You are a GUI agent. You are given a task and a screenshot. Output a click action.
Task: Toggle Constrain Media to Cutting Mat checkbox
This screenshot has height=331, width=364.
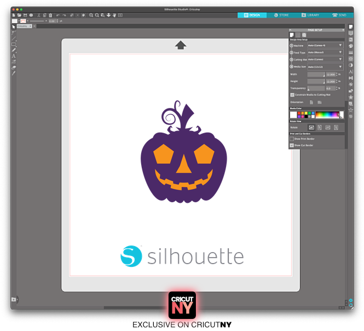click(292, 95)
